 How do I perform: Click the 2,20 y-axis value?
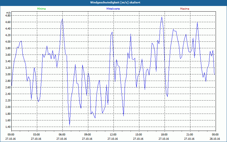click(8, 101)
